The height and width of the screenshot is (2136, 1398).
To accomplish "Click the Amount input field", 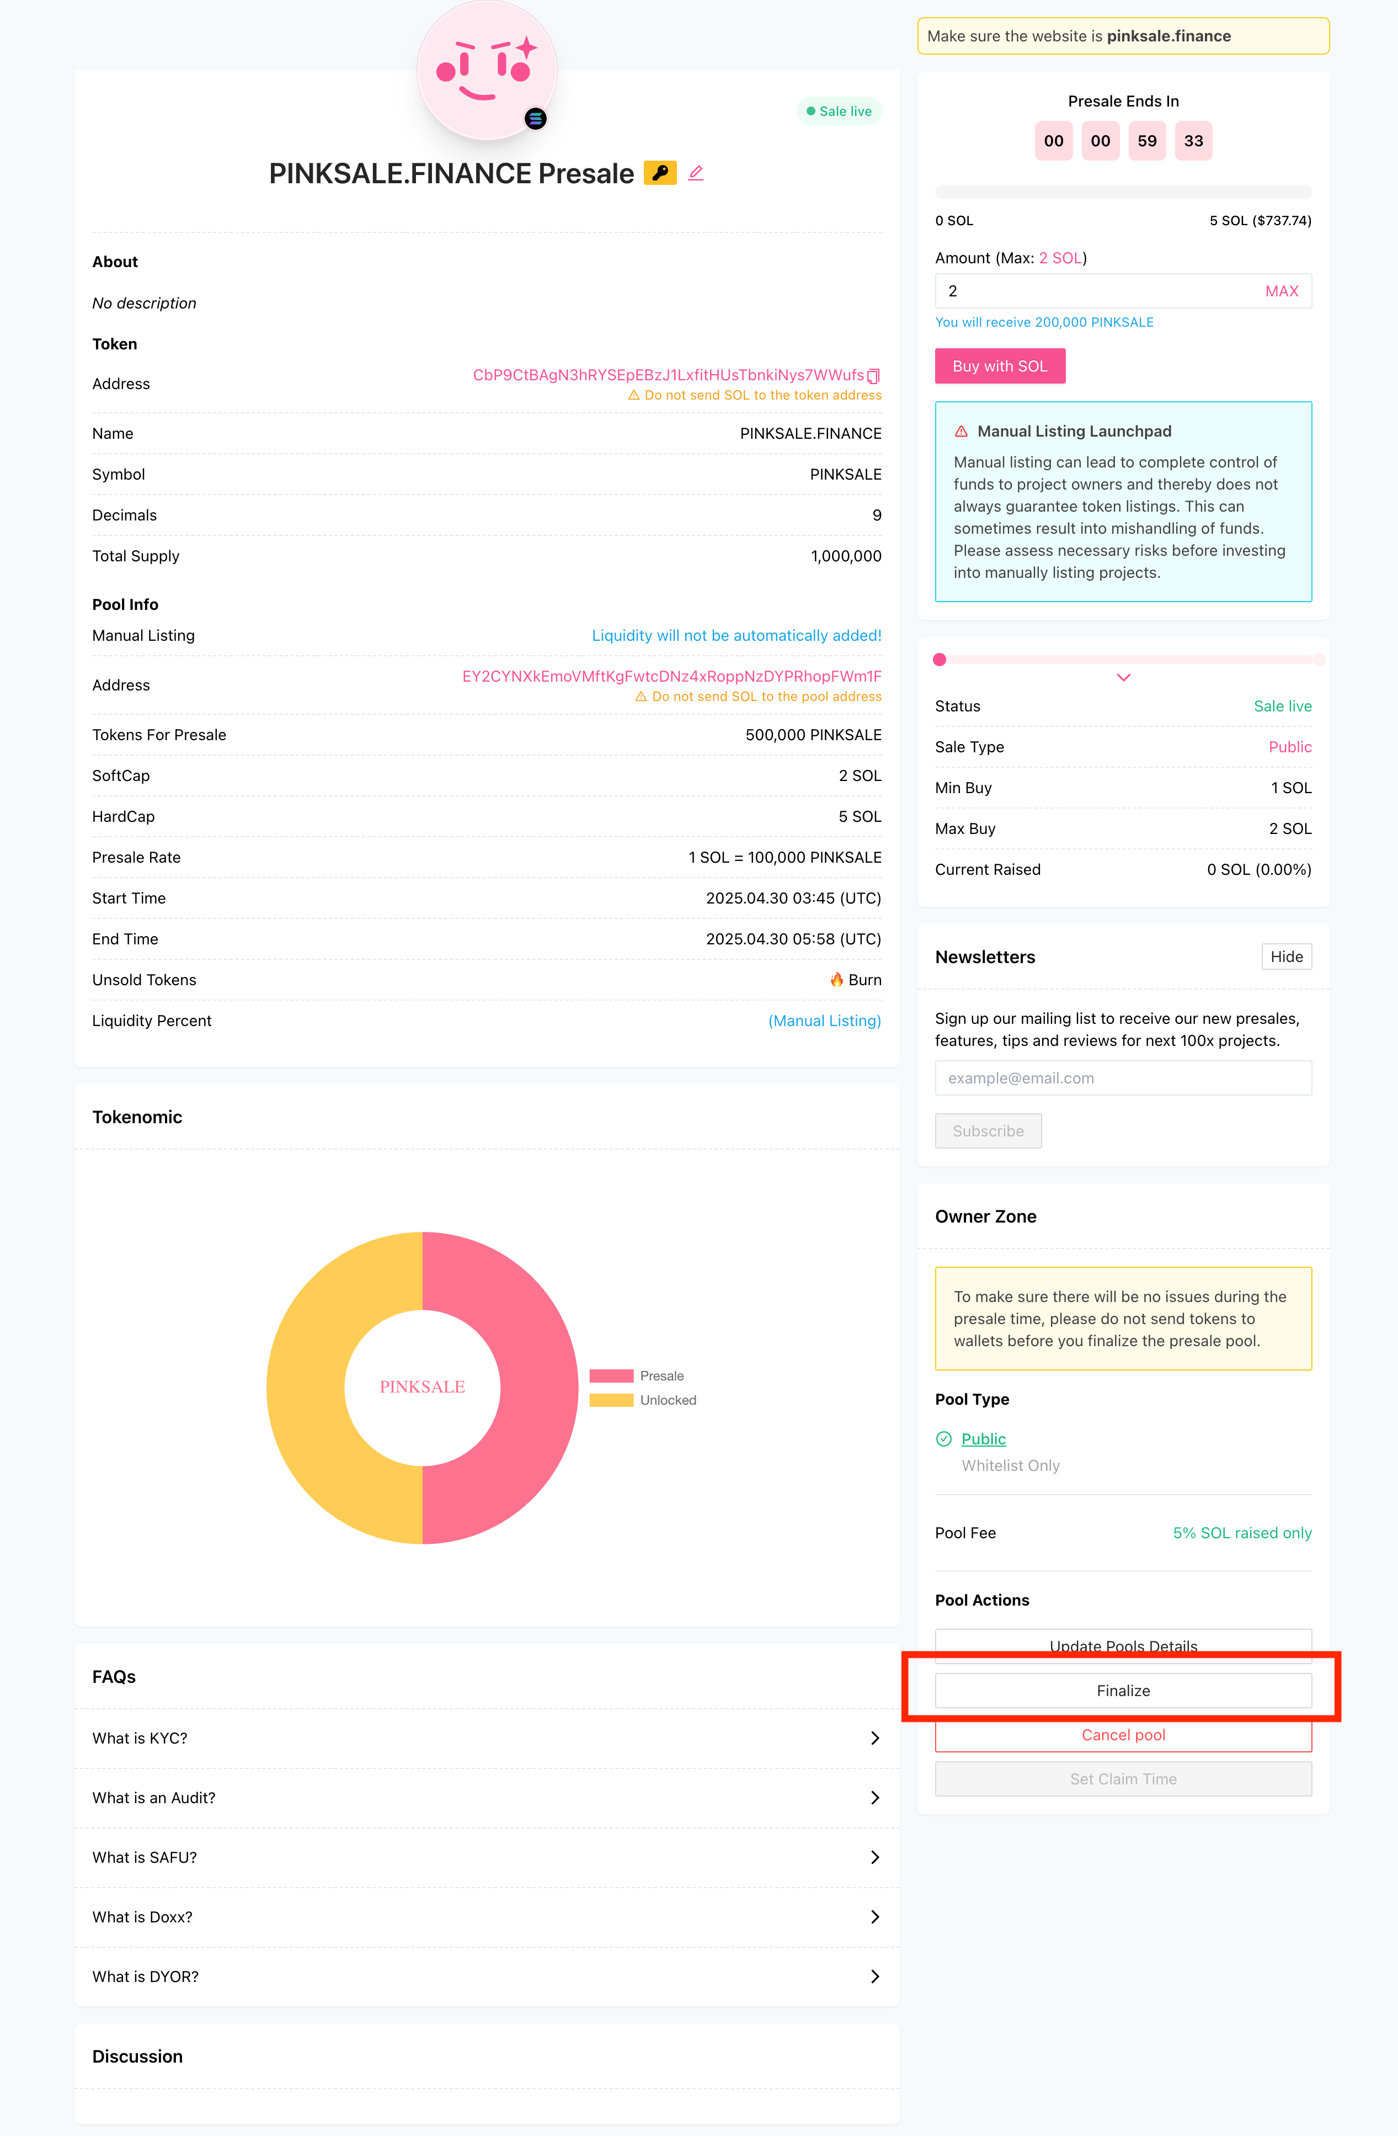I will (x=1123, y=291).
